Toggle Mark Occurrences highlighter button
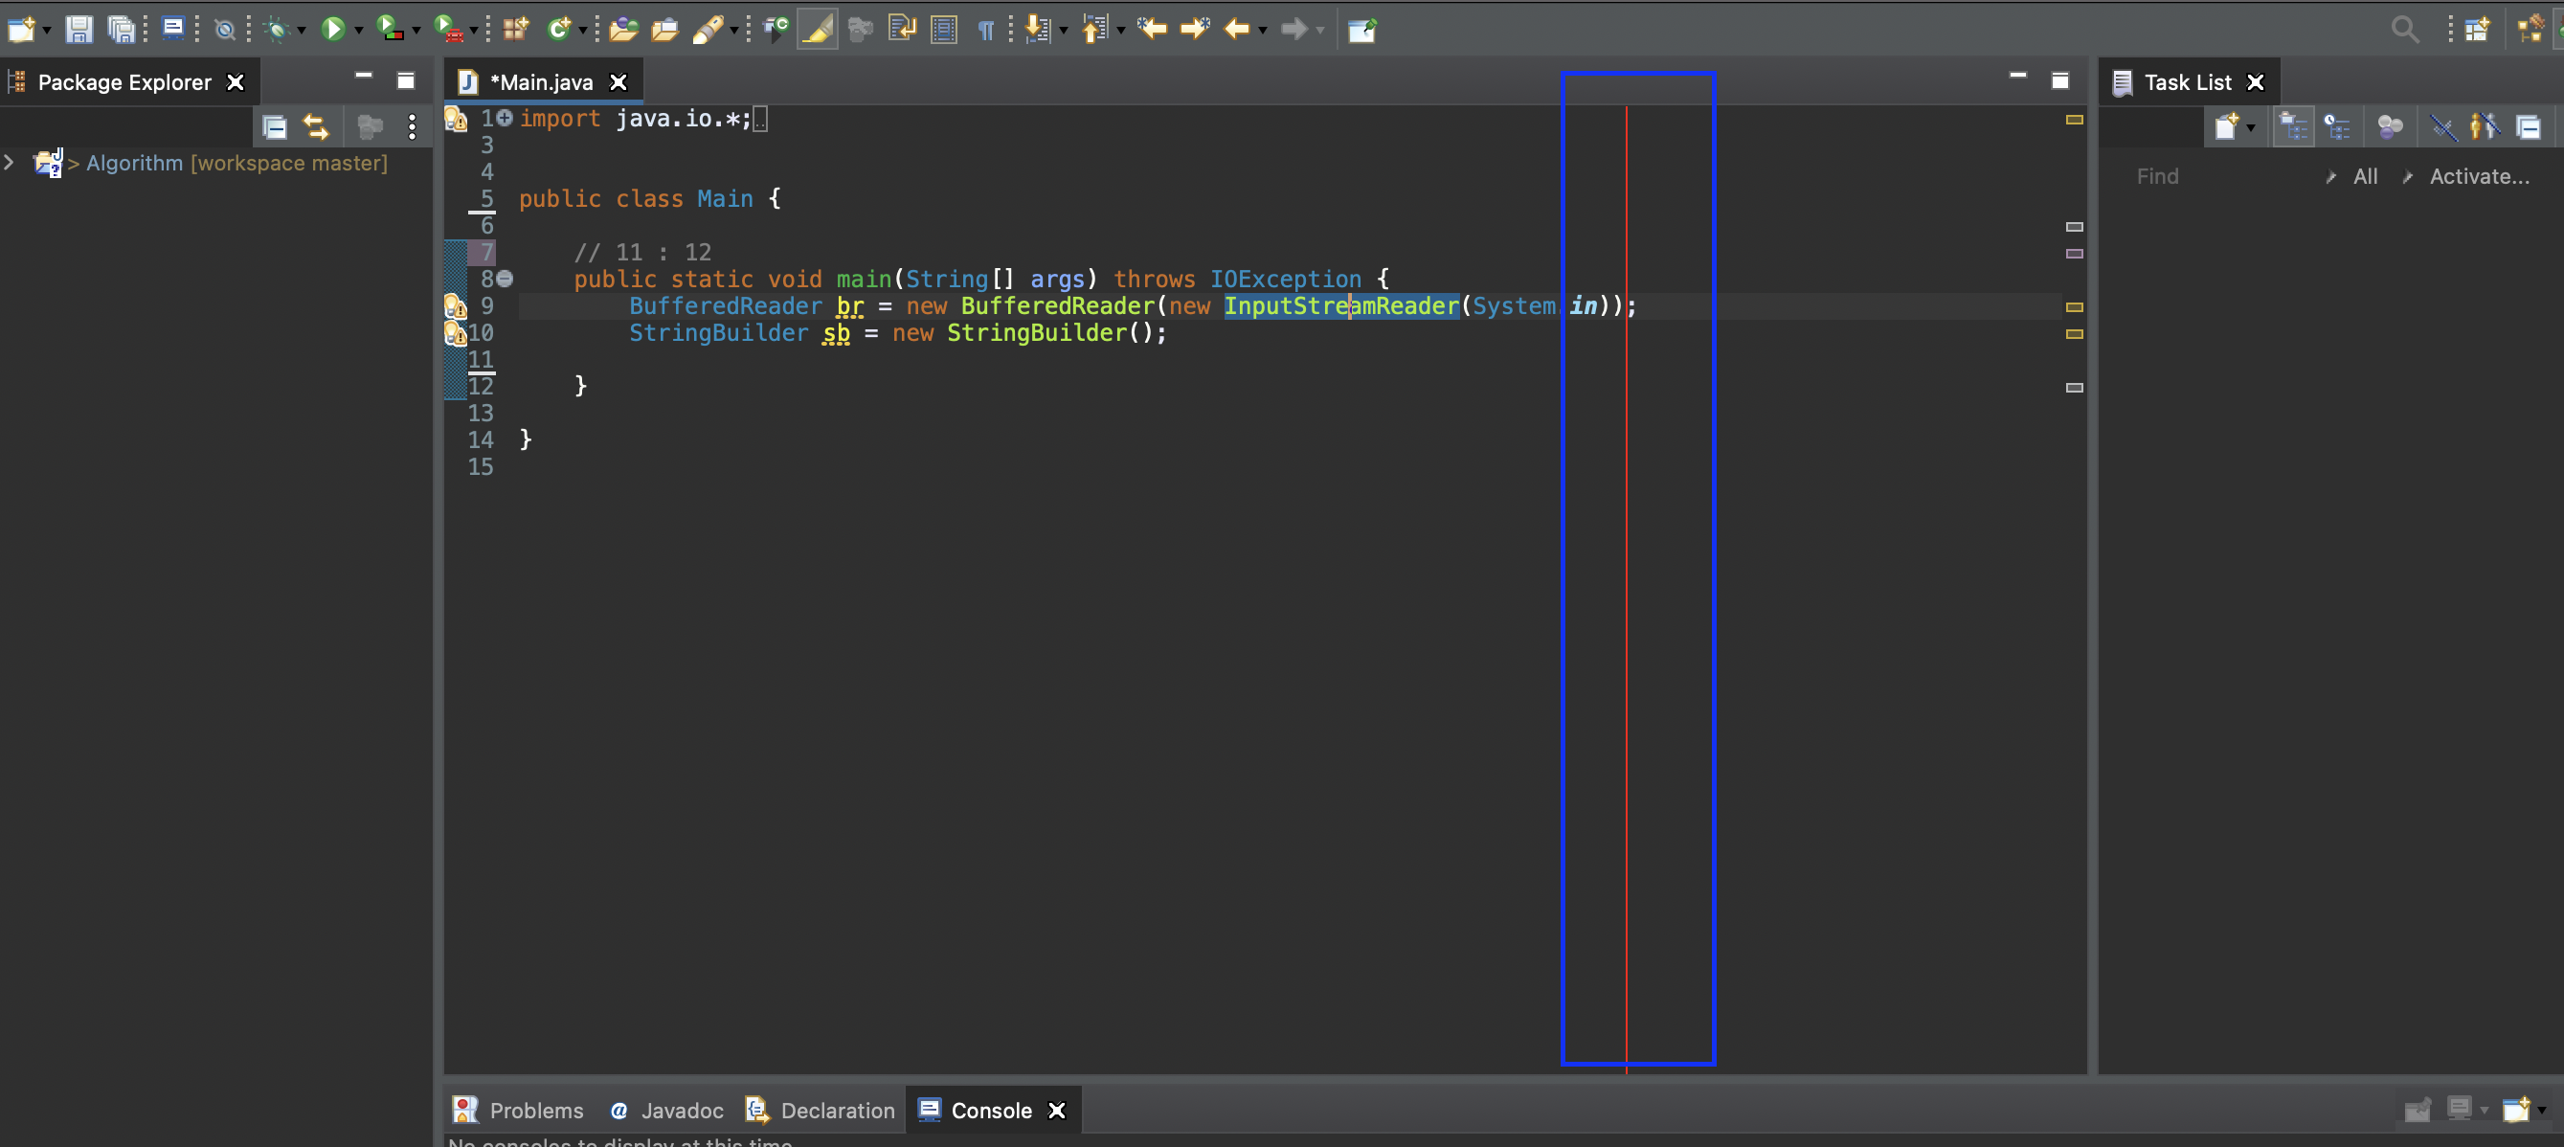This screenshot has height=1147, width=2564. (x=818, y=30)
